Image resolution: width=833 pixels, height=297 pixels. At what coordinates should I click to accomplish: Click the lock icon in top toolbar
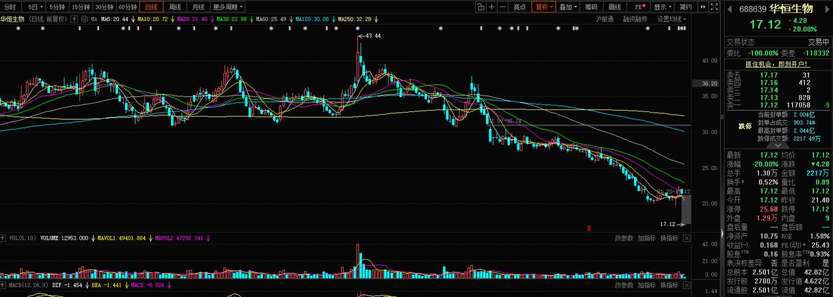[480, 7]
